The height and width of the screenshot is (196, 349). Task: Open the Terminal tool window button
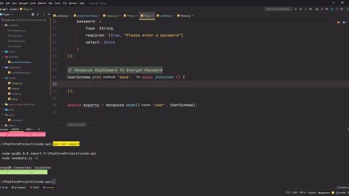[x=49, y=187]
